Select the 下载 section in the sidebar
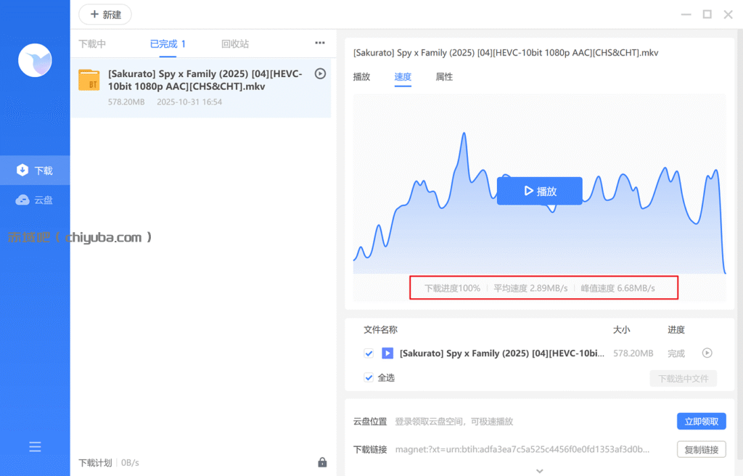 coord(35,170)
